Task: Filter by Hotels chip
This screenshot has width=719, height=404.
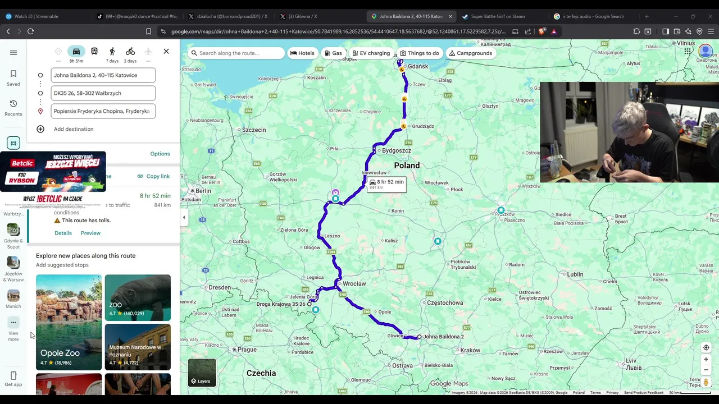Action: pyautogui.click(x=302, y=53)
